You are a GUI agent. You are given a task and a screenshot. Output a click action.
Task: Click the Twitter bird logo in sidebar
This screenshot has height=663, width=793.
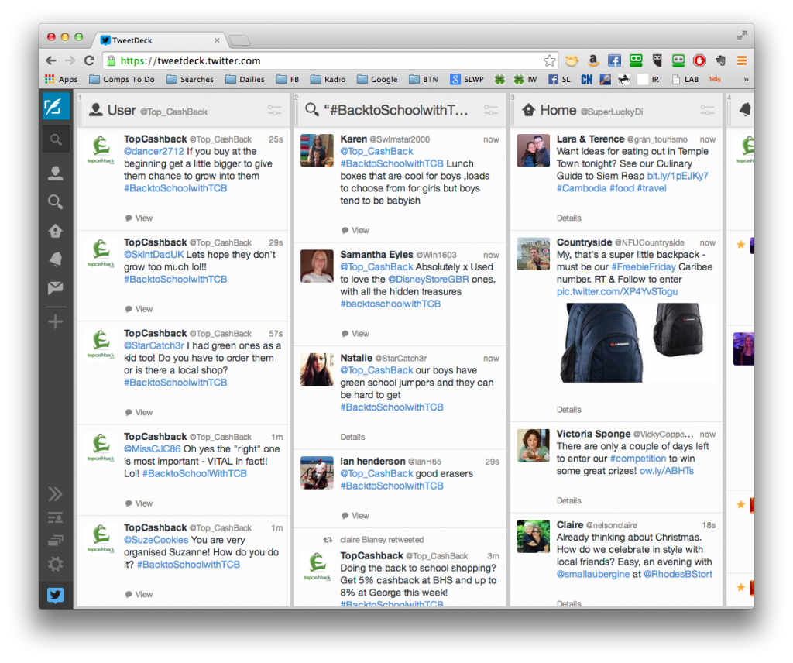coord(55,596)
